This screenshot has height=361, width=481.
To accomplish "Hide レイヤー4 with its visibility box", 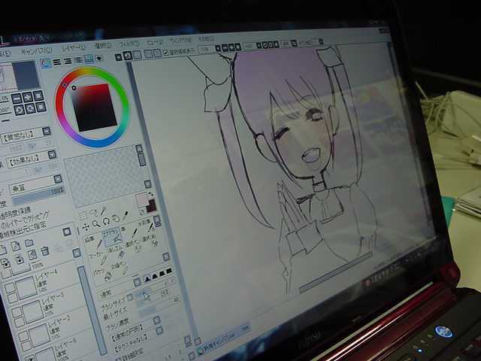I will [x=9, y=288].
